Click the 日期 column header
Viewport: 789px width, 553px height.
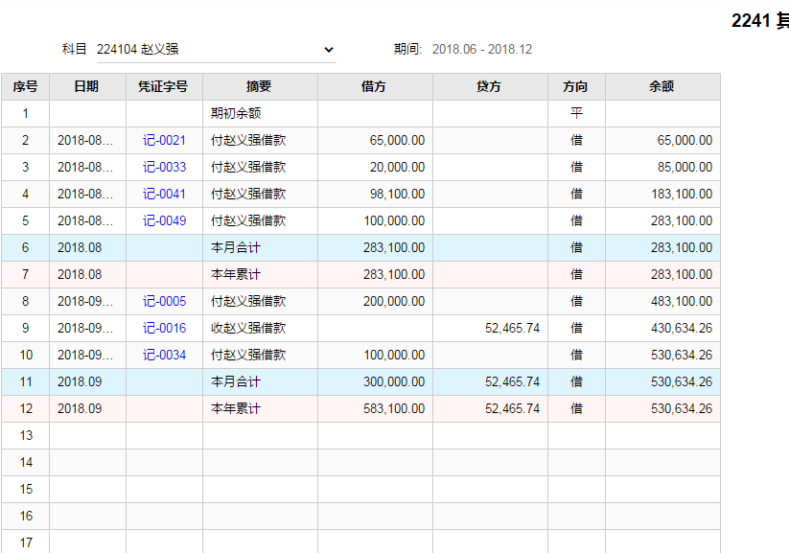tap(87, 86)
